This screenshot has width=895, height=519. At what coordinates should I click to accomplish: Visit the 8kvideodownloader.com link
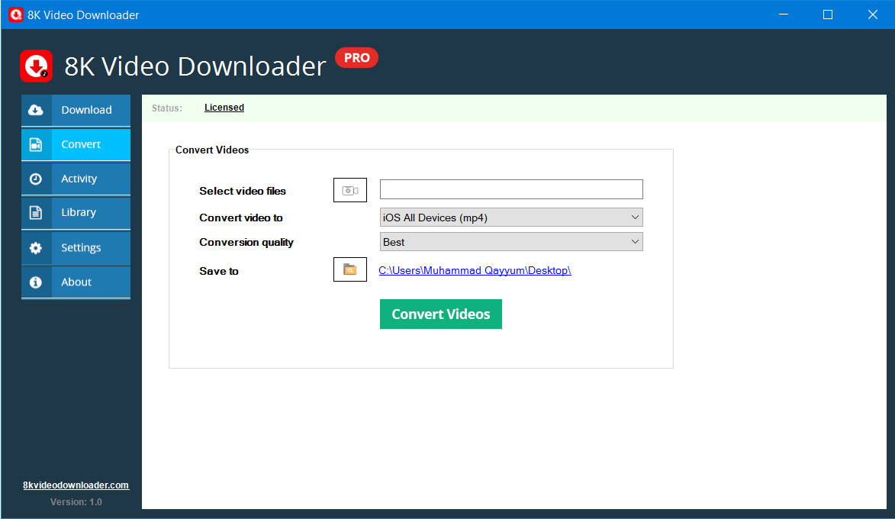click(76, 485)
